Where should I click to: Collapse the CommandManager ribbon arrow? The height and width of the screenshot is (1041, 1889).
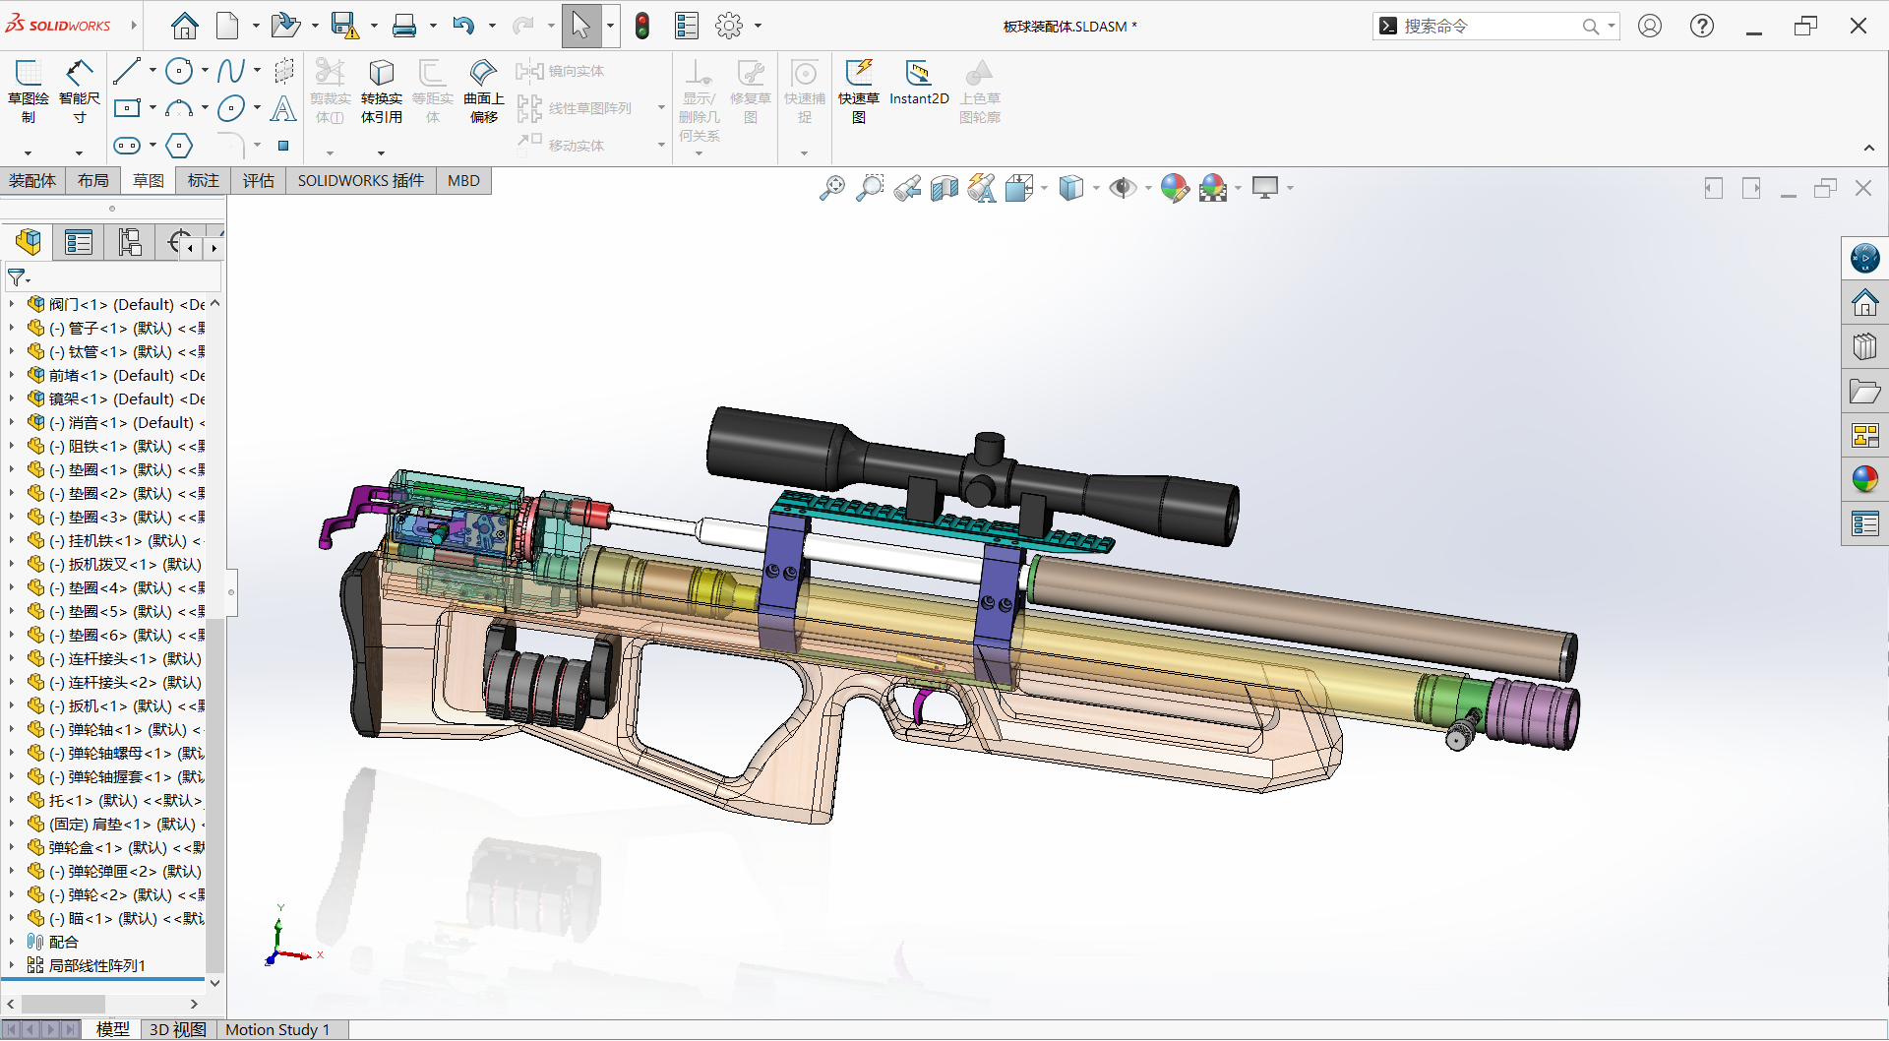(x=1869, y=149)
